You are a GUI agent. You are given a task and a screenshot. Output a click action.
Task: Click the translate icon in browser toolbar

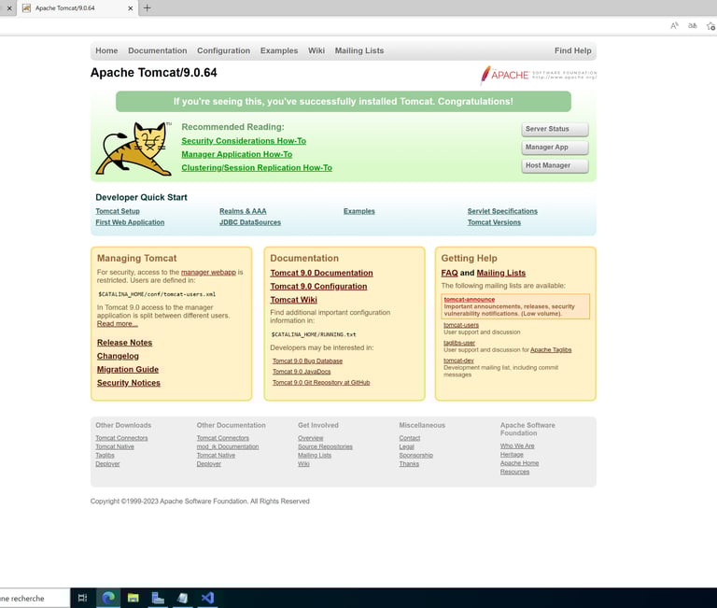[693, 26]
